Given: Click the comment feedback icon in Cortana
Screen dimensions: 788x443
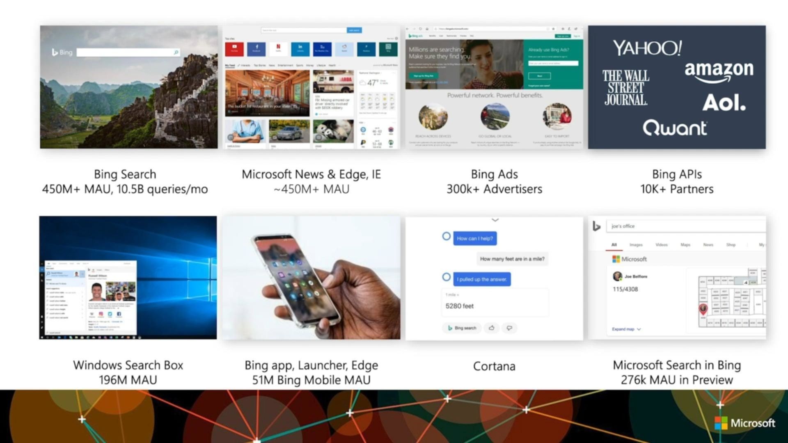Looking at the screenshot, I should [x=509, y=328].
